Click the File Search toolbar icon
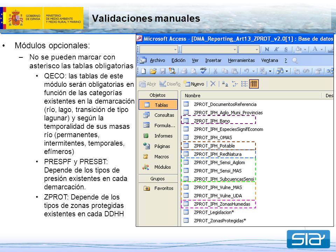Image resolution: width=336 pixels, height=252 pixels. pos(172,71)
